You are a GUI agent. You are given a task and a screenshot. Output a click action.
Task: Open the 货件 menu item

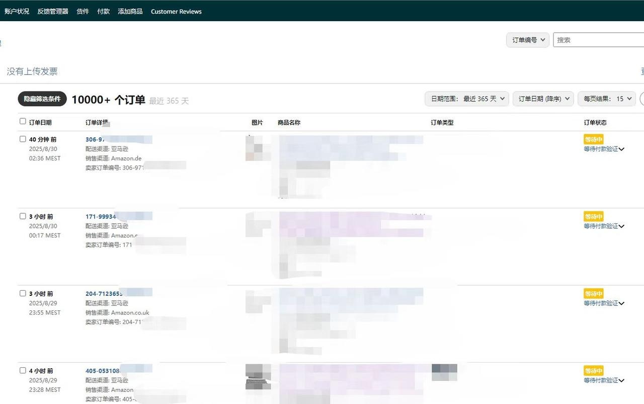coord(83,11)
